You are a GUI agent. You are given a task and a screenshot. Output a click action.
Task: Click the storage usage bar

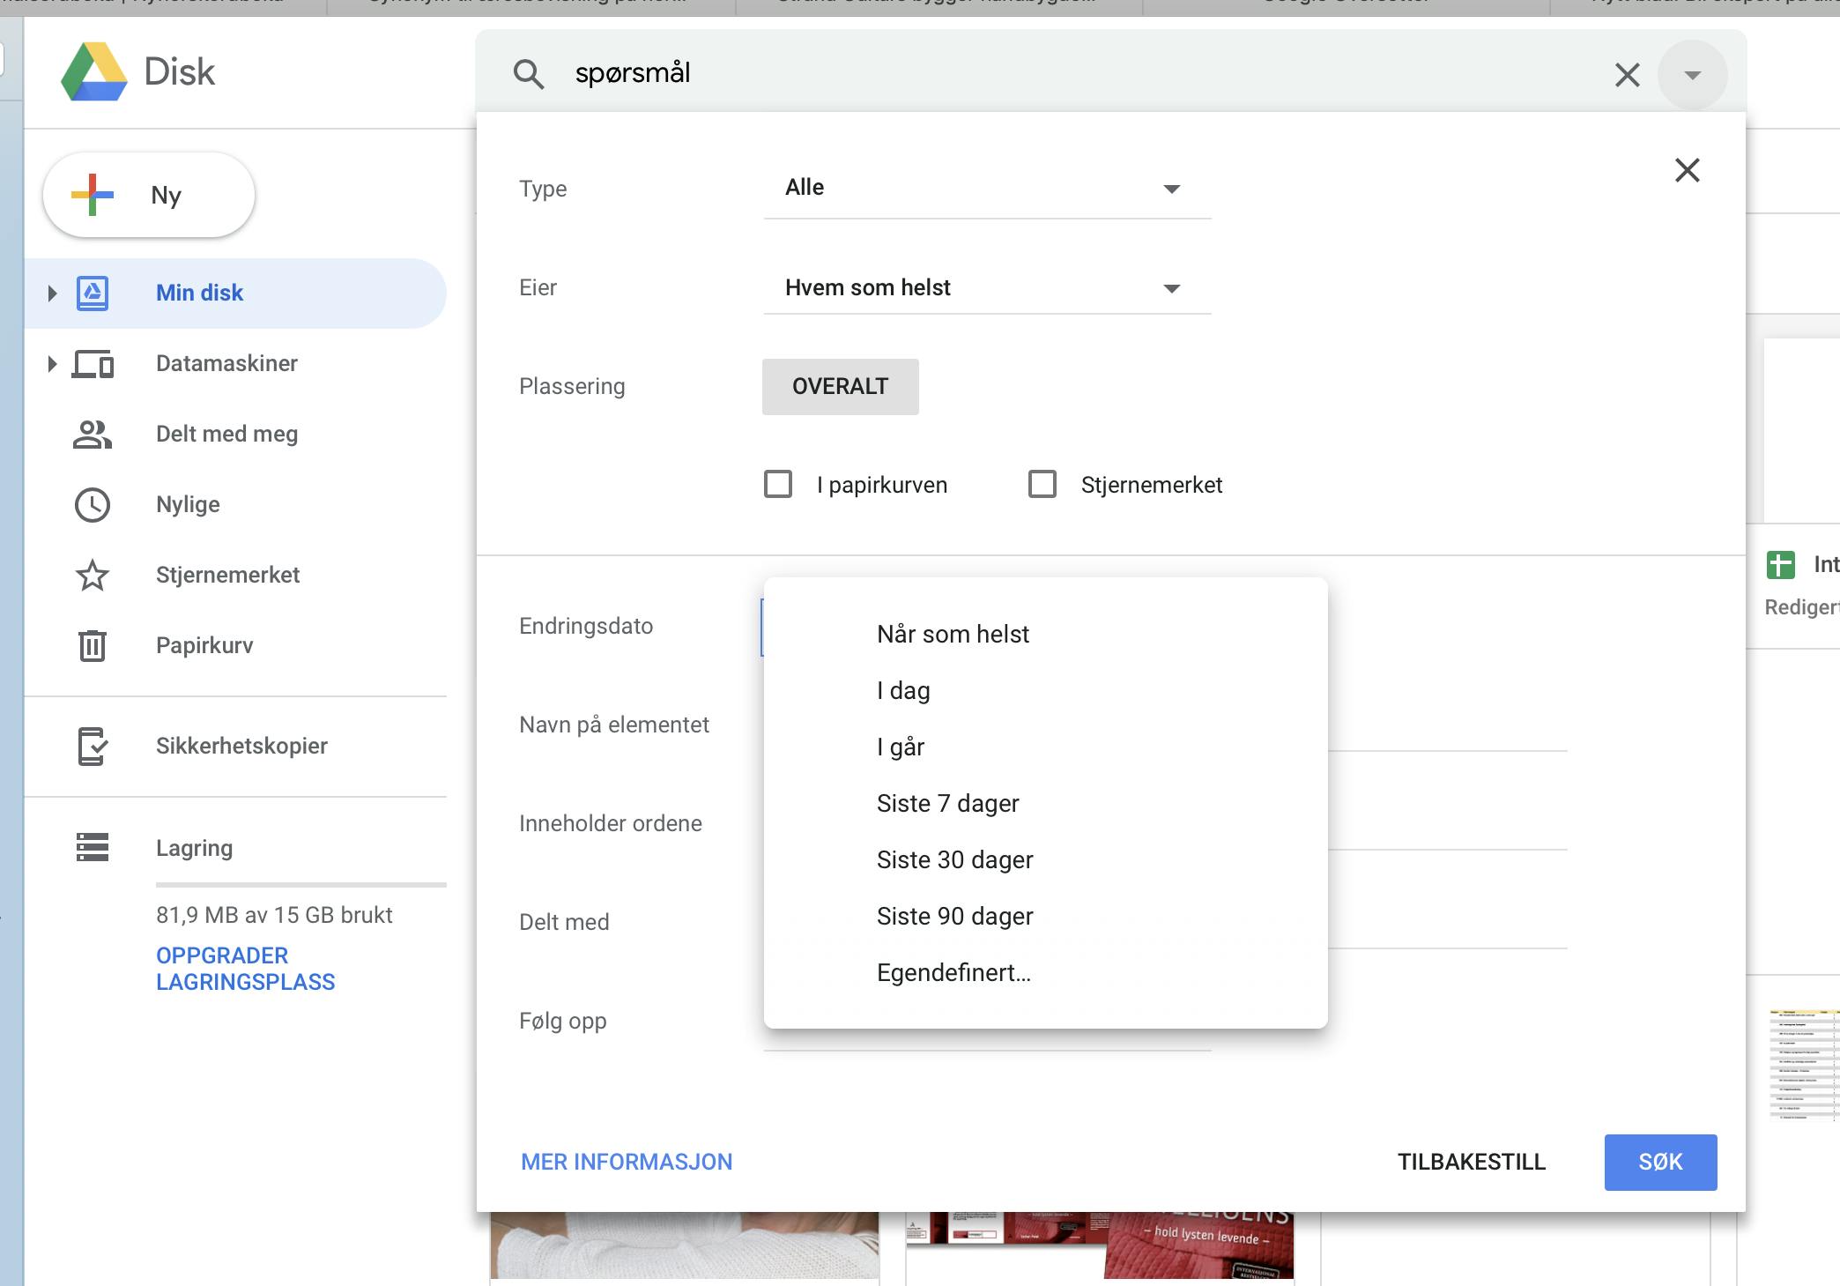click(301, 884)
